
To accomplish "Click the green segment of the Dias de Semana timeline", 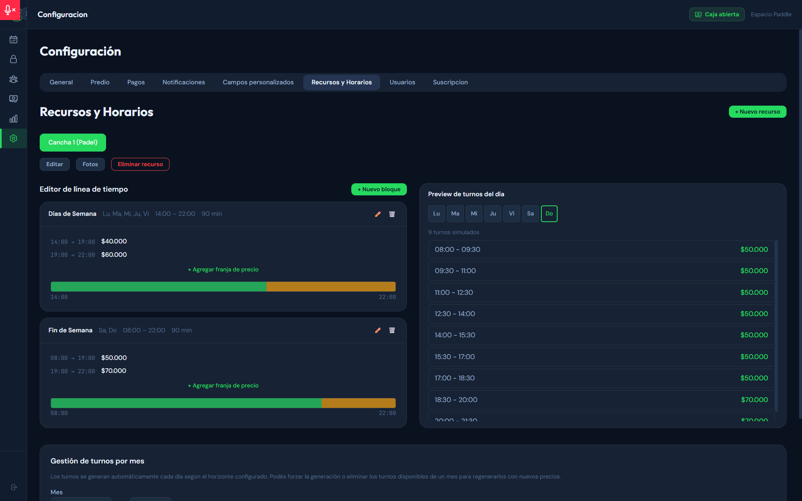I will coord(158,286).
